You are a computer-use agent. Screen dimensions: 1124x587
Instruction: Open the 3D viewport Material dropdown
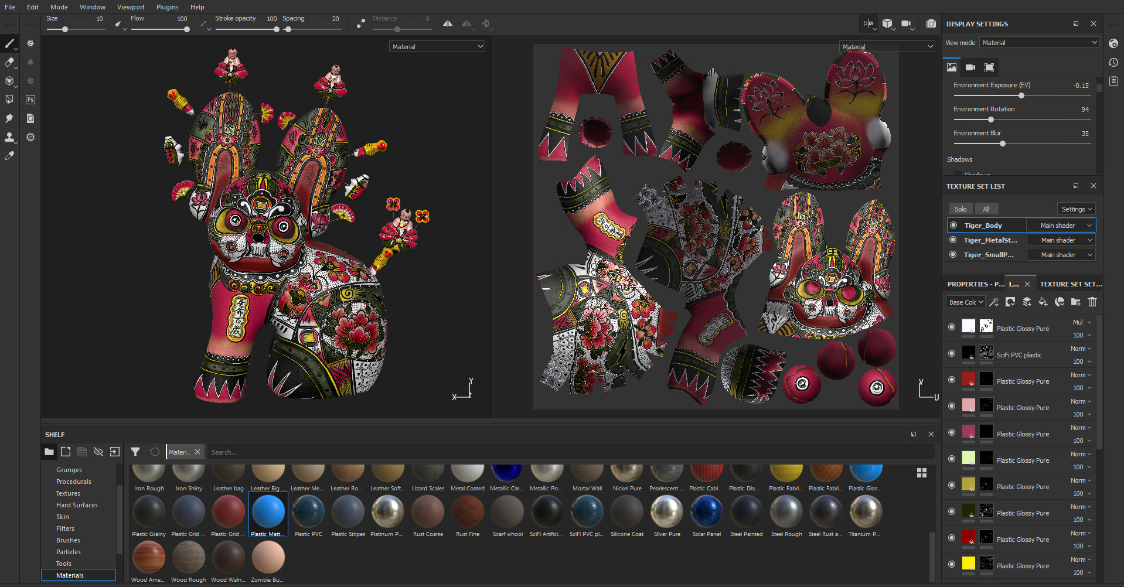437,46
